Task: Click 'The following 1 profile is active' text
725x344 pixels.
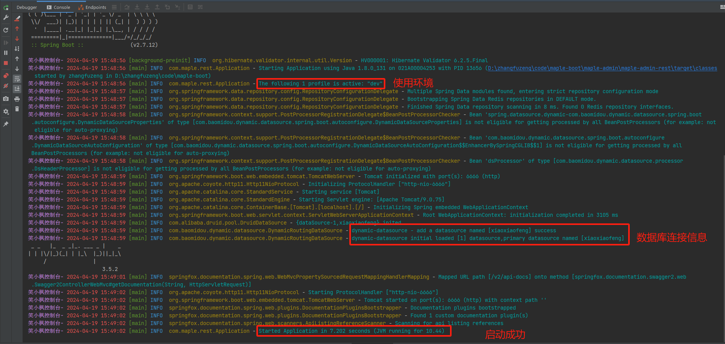Action: pos(321,84)
